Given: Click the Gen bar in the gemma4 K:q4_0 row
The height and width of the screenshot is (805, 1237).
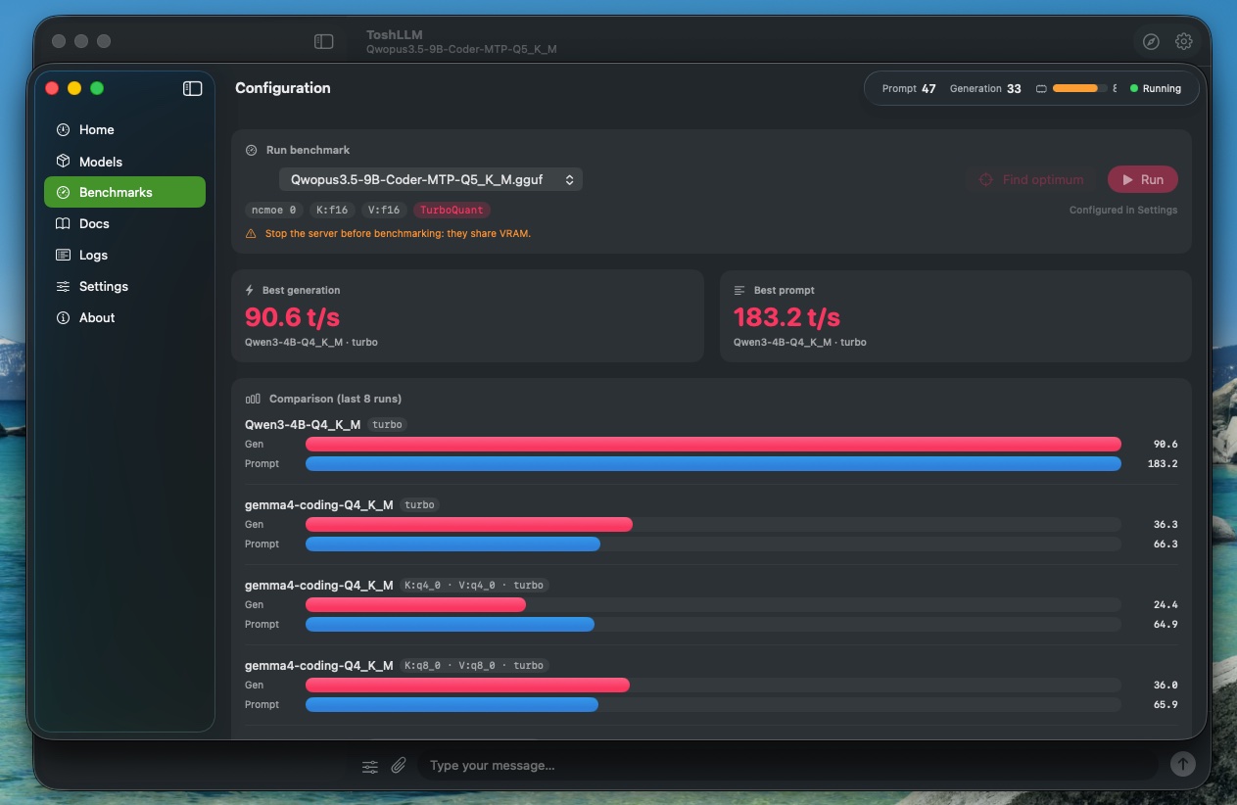Looking at the screenshot, I should click(415, 604).
